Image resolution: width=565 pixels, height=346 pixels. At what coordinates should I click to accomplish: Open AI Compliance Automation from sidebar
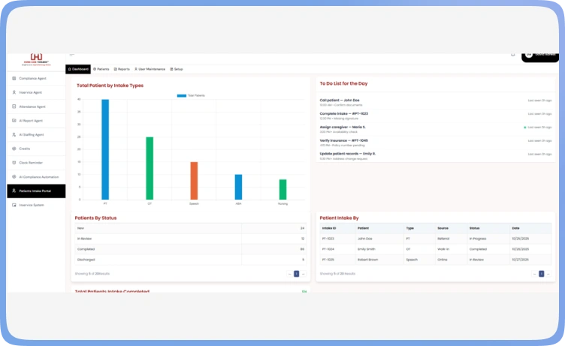36,177
